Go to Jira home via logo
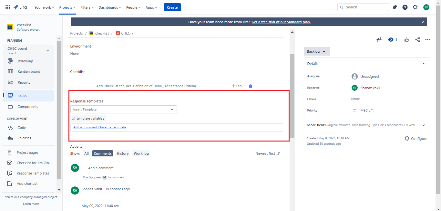 (x=21, y=7)
